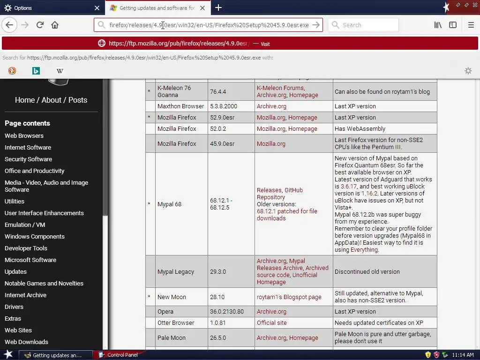Click the forward navigation arrow
480x360 pixels.
[x=25, y=25]
